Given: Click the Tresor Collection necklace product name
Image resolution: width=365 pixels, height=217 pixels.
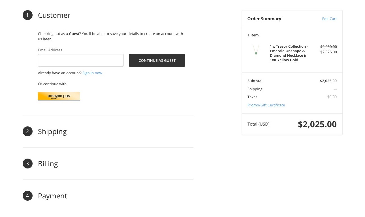Looking at the screenshot, I should click(x=289, y=53).
